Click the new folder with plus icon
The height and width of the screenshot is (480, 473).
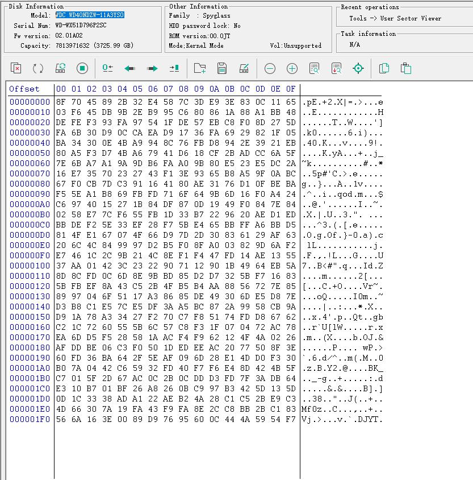tap(200, 68)
